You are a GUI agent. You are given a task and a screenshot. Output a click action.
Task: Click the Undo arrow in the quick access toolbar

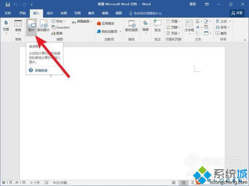click(x=15, y=5)
